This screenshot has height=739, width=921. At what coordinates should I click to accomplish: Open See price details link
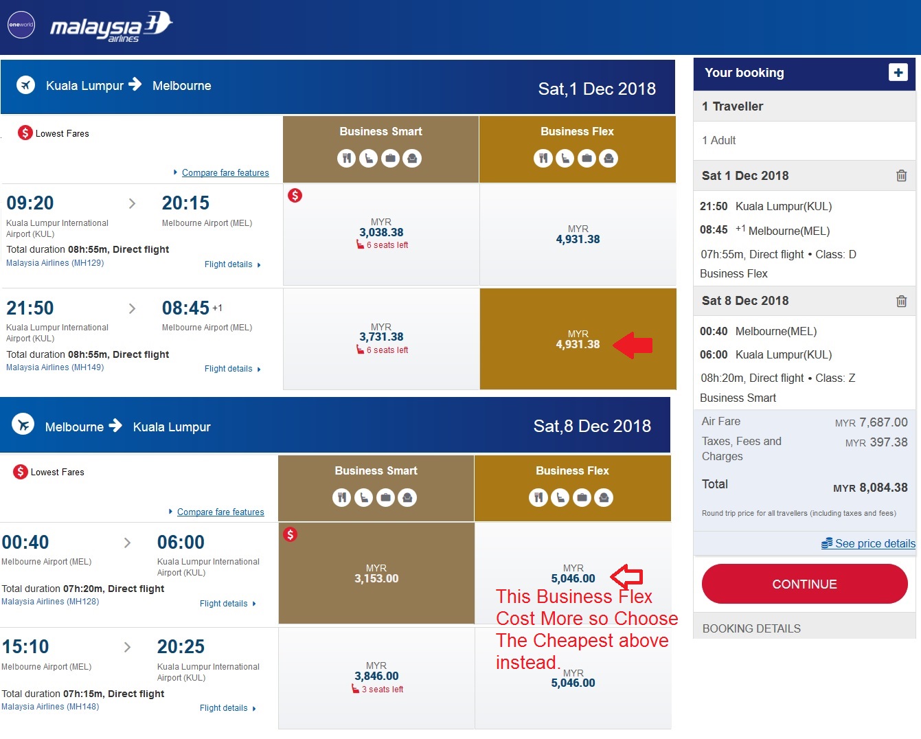(874, 543)
